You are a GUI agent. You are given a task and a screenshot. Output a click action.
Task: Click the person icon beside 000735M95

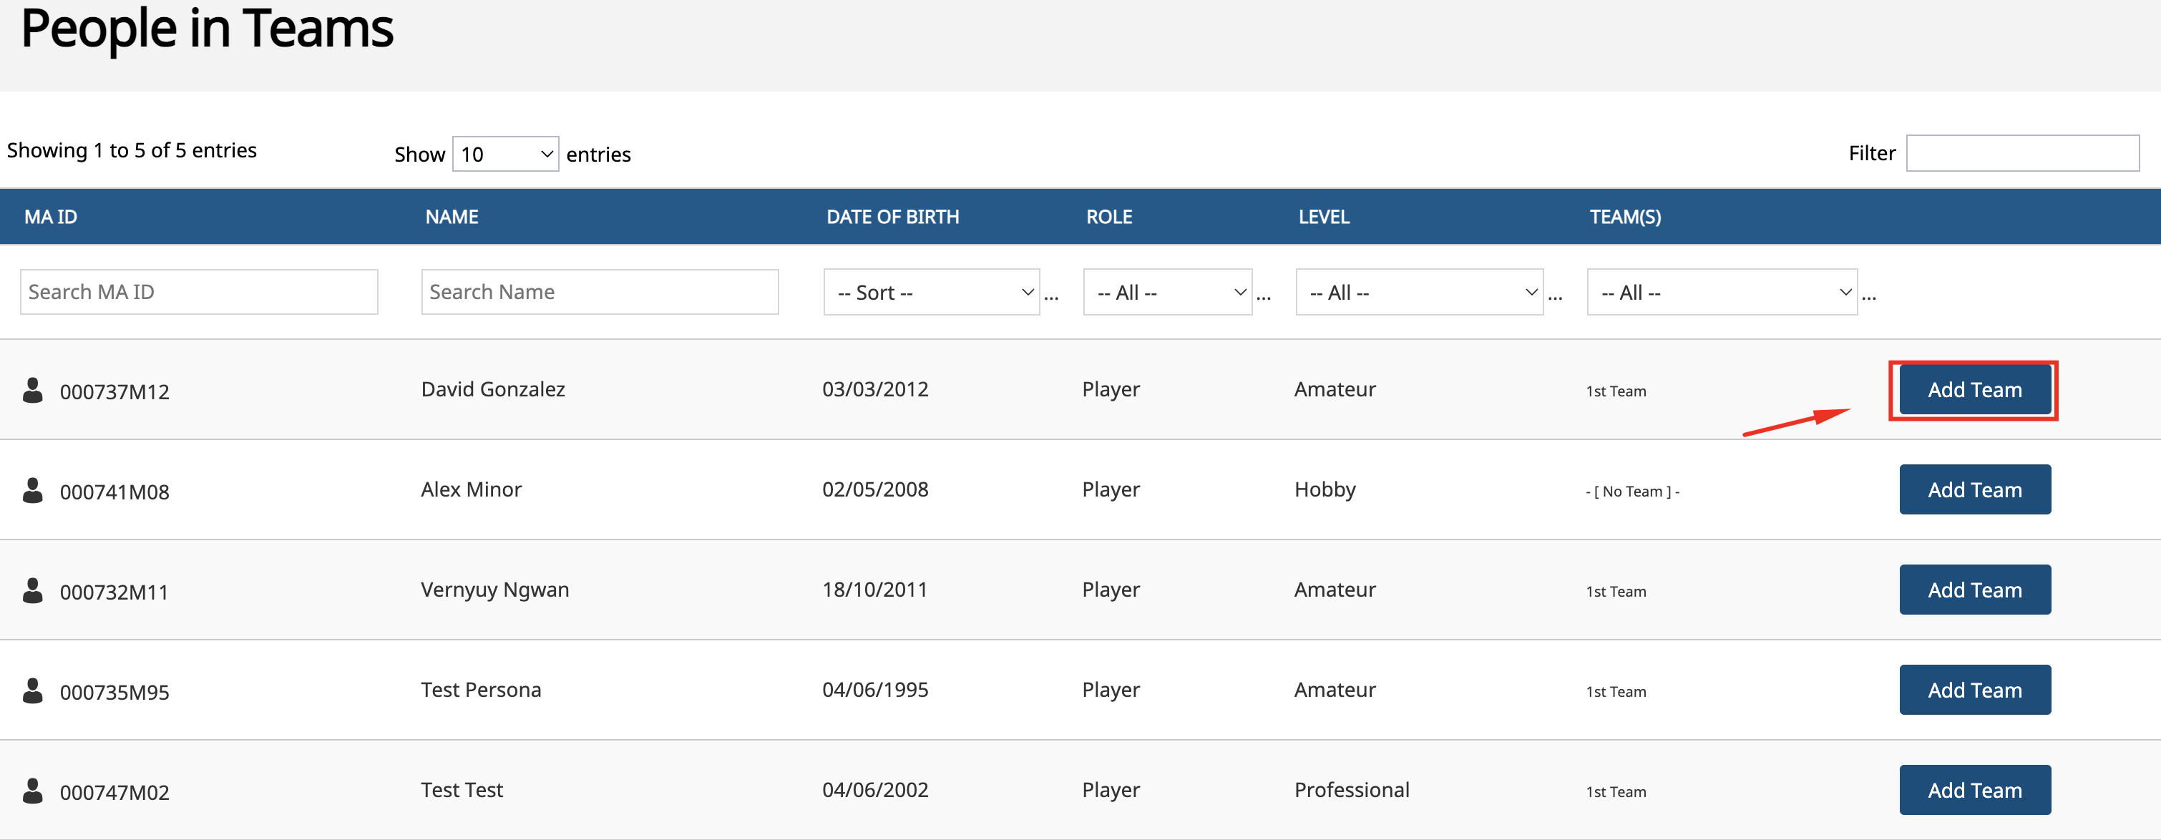[33, 690]
